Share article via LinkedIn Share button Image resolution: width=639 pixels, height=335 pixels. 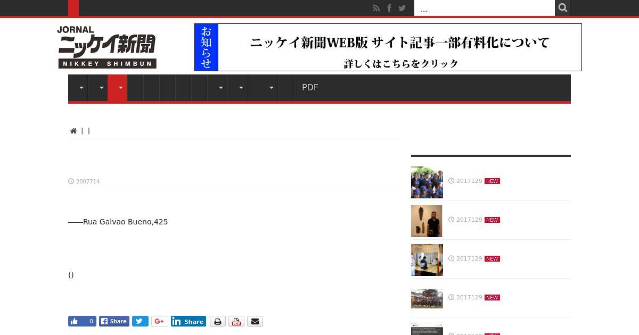pyautogui.click(x=189, y=321)
